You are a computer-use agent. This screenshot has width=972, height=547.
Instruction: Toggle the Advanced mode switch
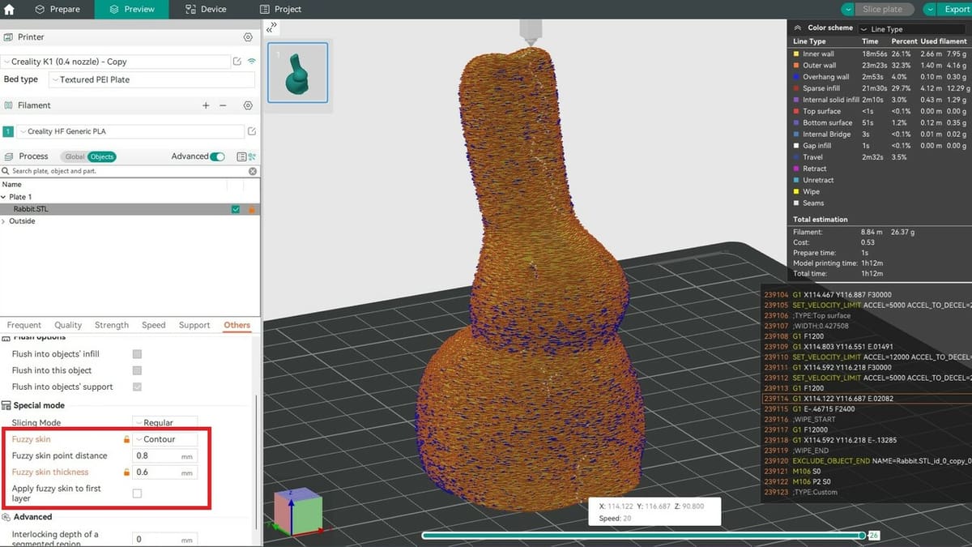[x=217, y=156]
